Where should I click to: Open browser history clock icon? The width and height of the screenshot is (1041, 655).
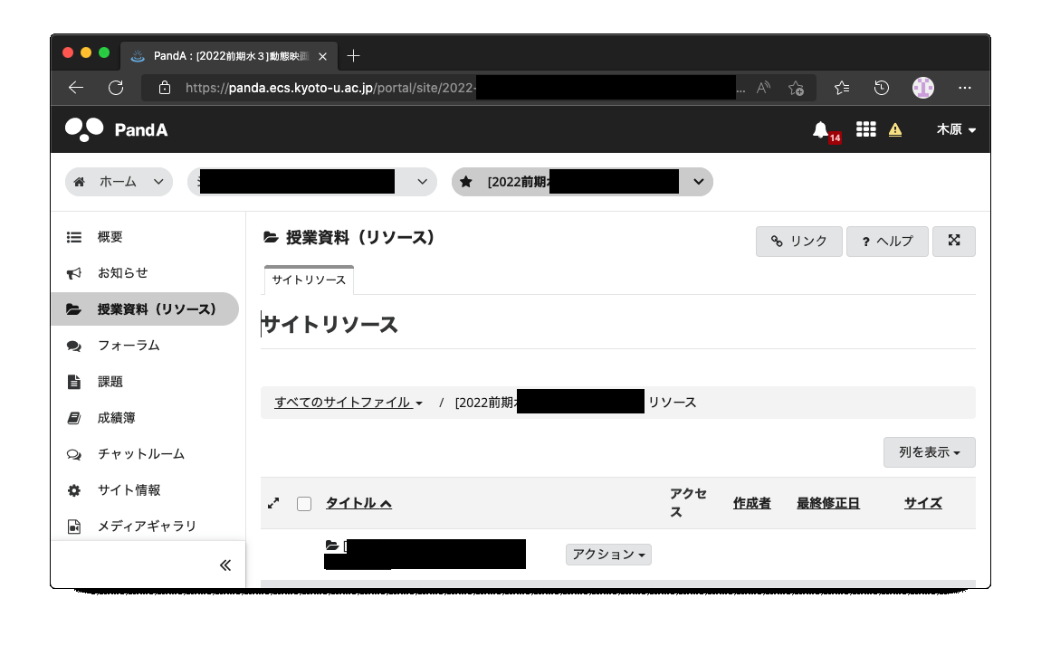882,88
